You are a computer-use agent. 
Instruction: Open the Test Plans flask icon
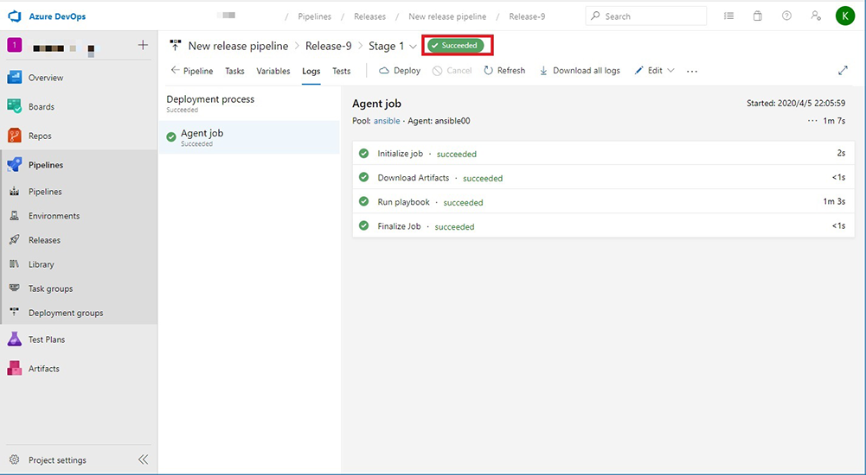tap(15, 339)
